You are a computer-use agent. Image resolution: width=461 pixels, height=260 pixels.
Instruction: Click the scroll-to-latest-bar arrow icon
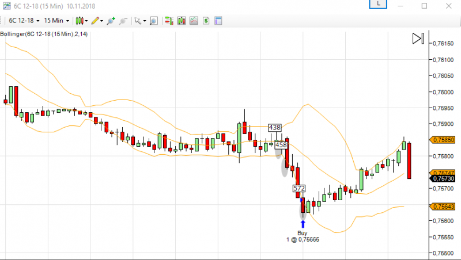[x=418, y=39]
